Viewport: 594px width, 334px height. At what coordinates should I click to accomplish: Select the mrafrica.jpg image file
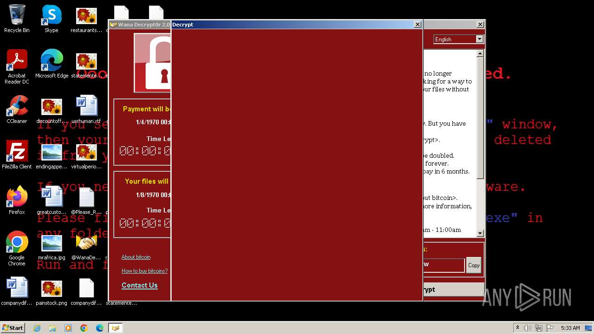point(52,246)
